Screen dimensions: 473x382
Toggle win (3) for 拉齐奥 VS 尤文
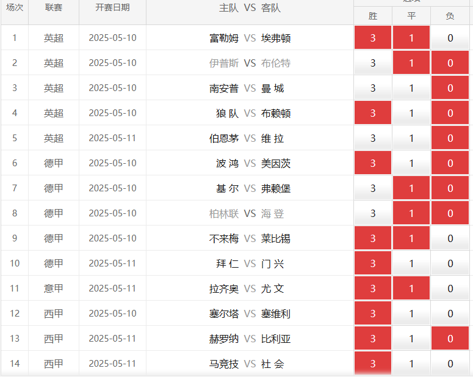373,288
